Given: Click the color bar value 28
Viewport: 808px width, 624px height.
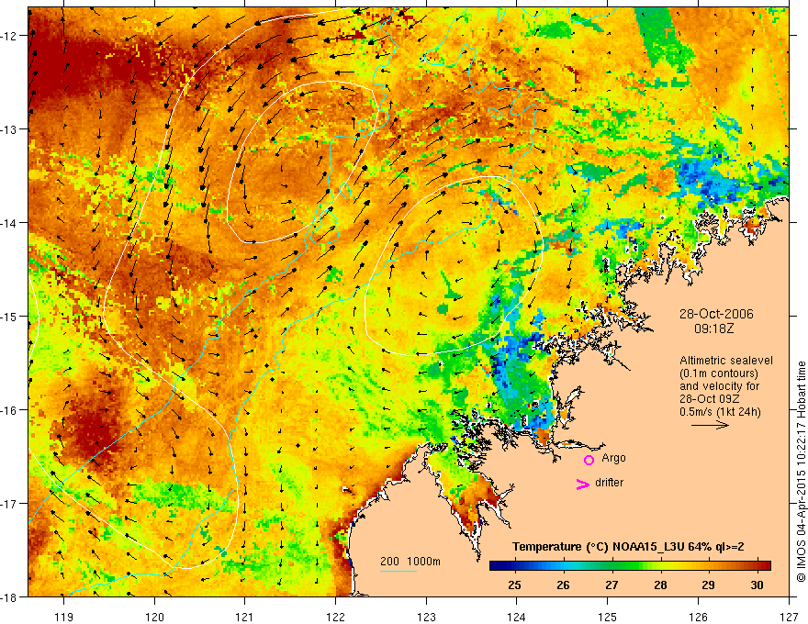Looking at the screenshot, I should [660, 585].
